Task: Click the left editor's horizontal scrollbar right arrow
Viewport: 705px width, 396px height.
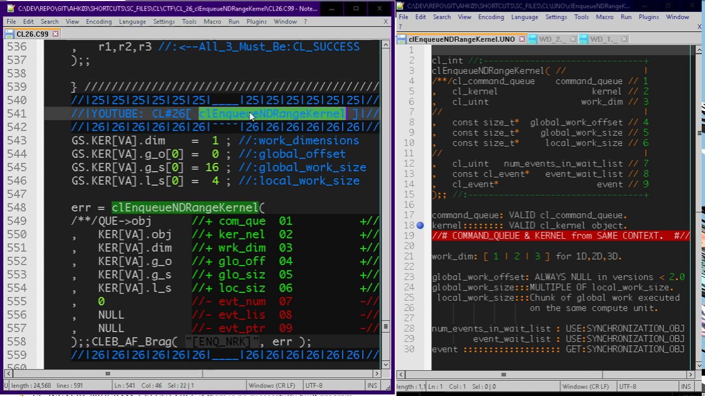Action: tap(377, 374)
